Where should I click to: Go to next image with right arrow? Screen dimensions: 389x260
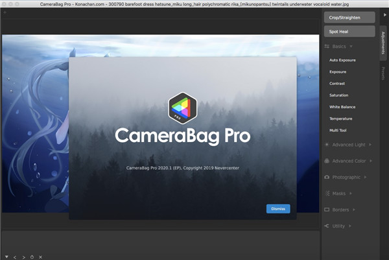tap(23, 257)
